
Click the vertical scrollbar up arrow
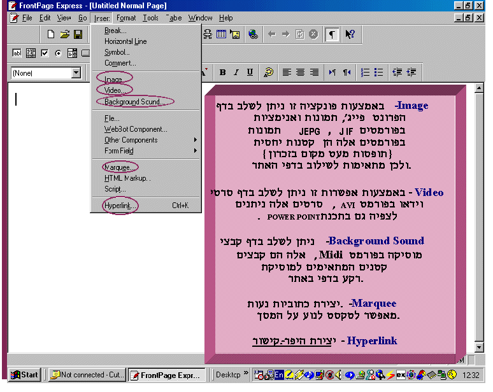pyautogui.click(x=479, y=88)
